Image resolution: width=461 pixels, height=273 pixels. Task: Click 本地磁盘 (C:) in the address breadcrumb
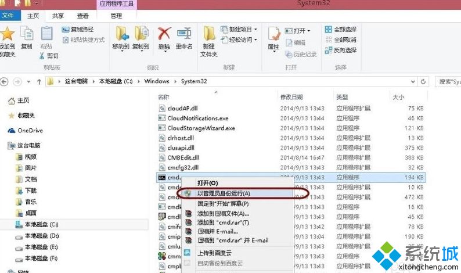point(116,81)
